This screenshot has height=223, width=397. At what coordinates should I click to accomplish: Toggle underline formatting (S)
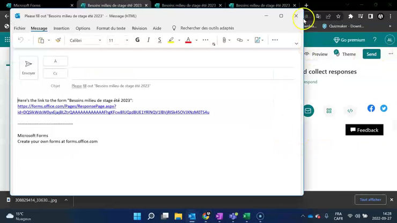pos(159,40)
